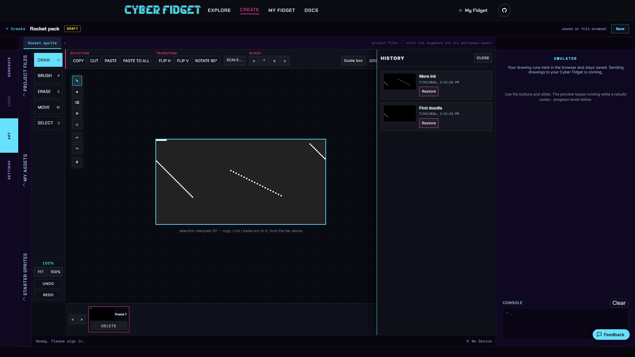635x357 pixels.
Task: Open the Create nav item
Action: coord(249,10)
